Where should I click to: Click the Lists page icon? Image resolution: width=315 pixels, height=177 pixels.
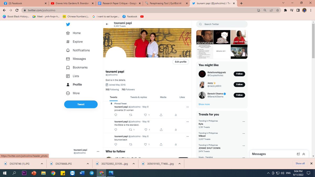(x=68, y=76)
